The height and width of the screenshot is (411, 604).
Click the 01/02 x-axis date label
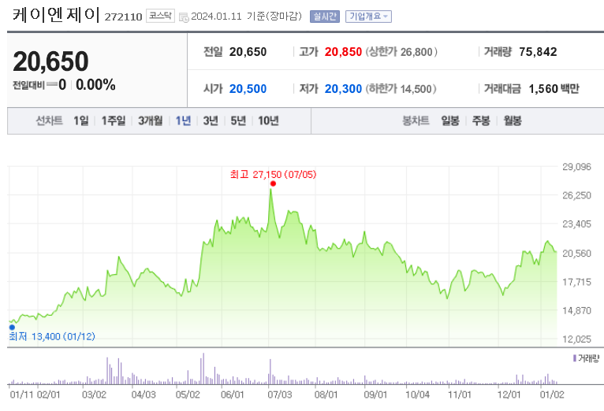tap(552, 394)
